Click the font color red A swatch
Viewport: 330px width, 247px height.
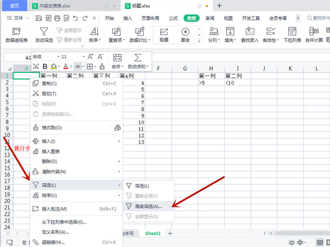click(65, 66)
